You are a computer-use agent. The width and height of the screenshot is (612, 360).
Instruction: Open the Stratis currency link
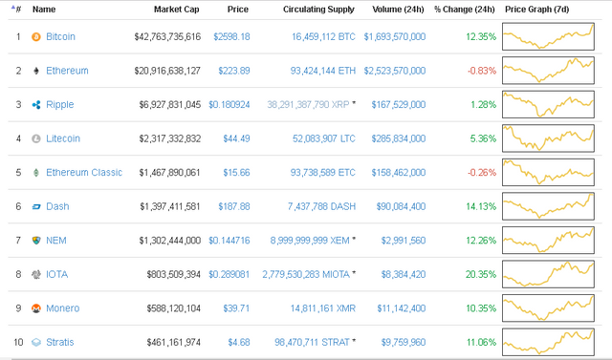click(x=59, y=342)
